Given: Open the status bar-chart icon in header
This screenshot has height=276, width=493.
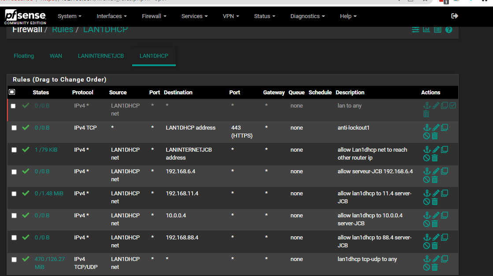Looking at the screenshot, I should [426, 30].
